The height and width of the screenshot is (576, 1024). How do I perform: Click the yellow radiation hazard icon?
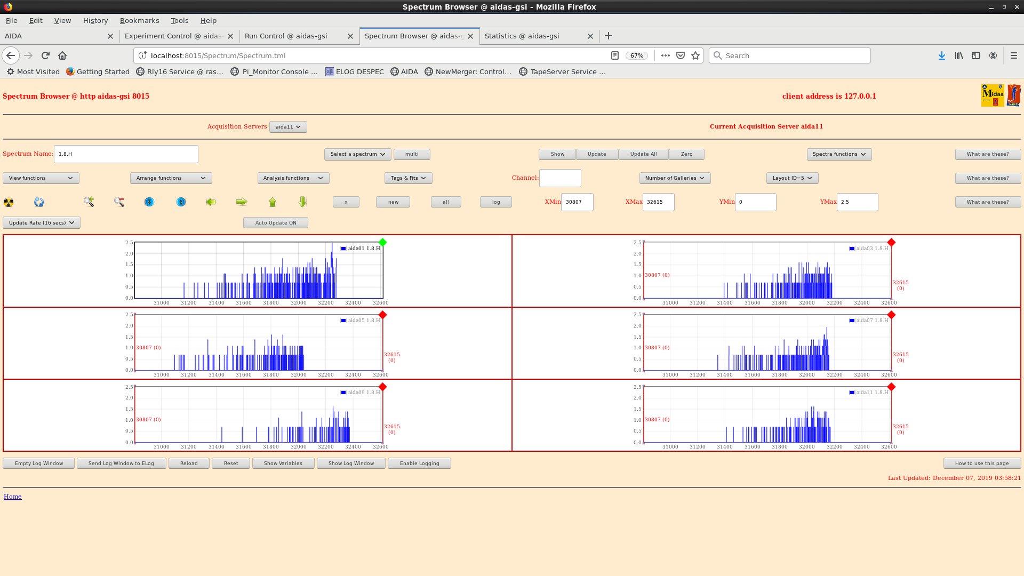tap(9, 202)
